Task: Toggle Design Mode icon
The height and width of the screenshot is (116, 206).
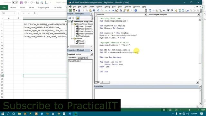Action: click(117, 10)
